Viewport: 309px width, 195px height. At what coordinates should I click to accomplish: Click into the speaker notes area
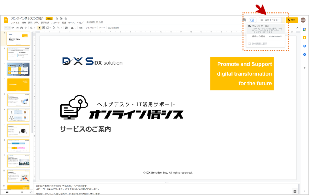167,190
